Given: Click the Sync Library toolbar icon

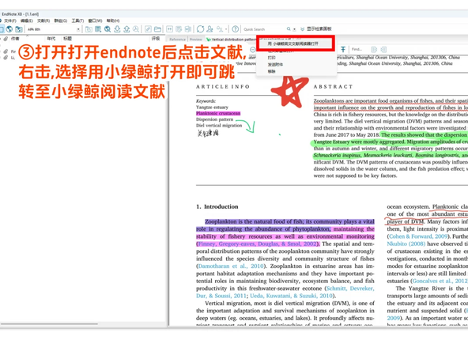Looking at the screenshot, I should [200, 29].
